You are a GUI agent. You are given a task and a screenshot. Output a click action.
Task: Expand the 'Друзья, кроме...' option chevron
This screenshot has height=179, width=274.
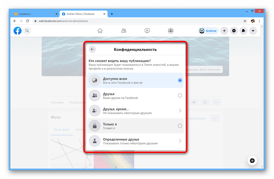(180, 111)
